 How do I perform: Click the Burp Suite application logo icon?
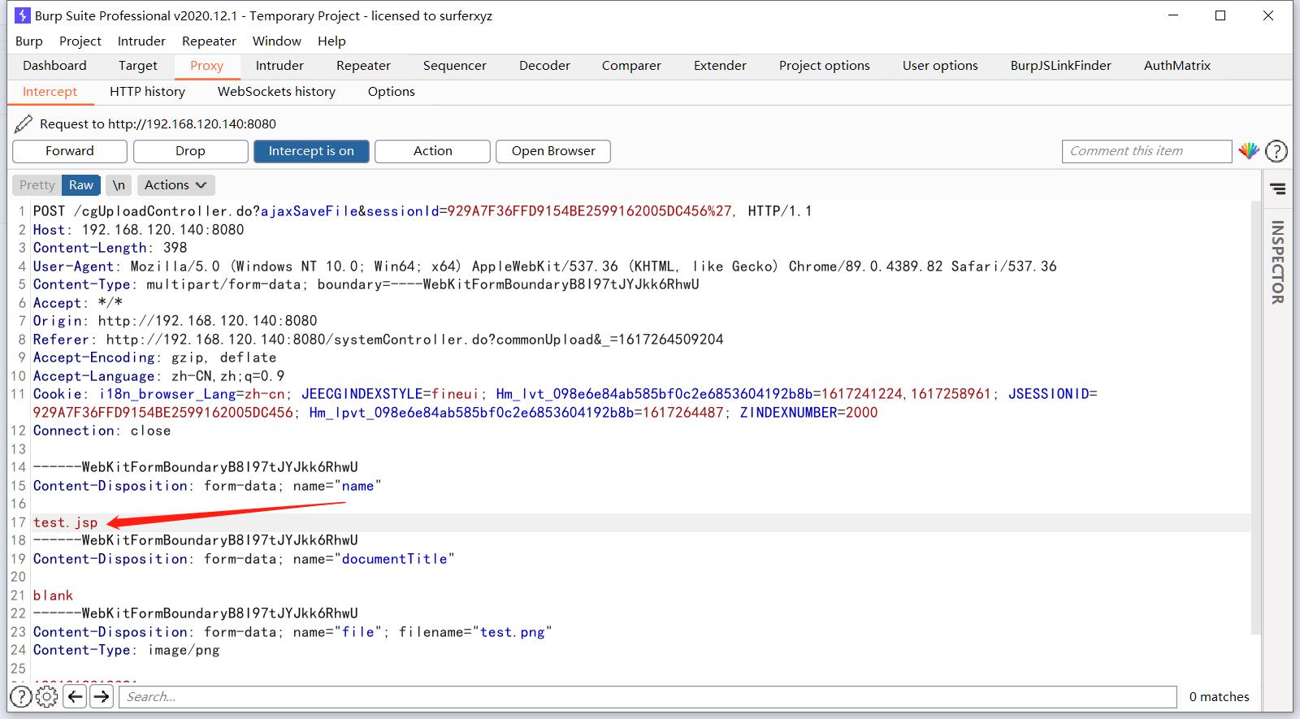click(23, 15)
